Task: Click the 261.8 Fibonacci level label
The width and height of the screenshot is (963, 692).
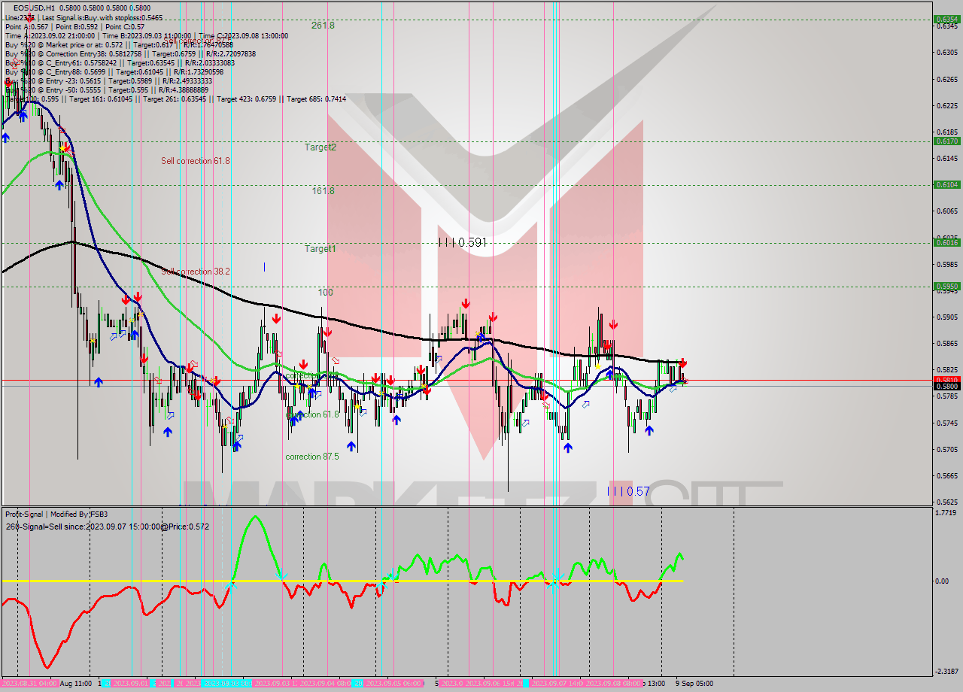Action: (x=323, y=25)
